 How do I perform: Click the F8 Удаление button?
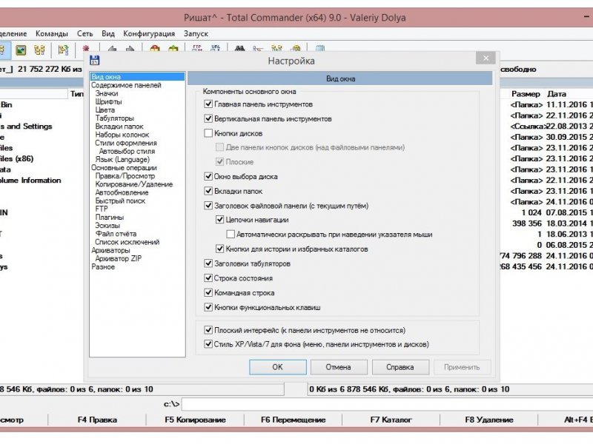[x=489, y=420]
